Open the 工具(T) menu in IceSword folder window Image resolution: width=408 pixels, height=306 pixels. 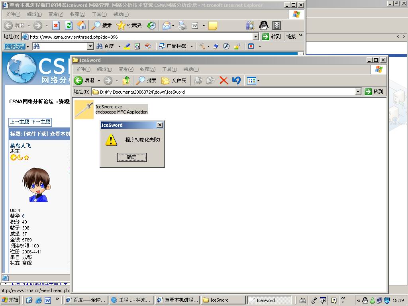pos(169,69)
